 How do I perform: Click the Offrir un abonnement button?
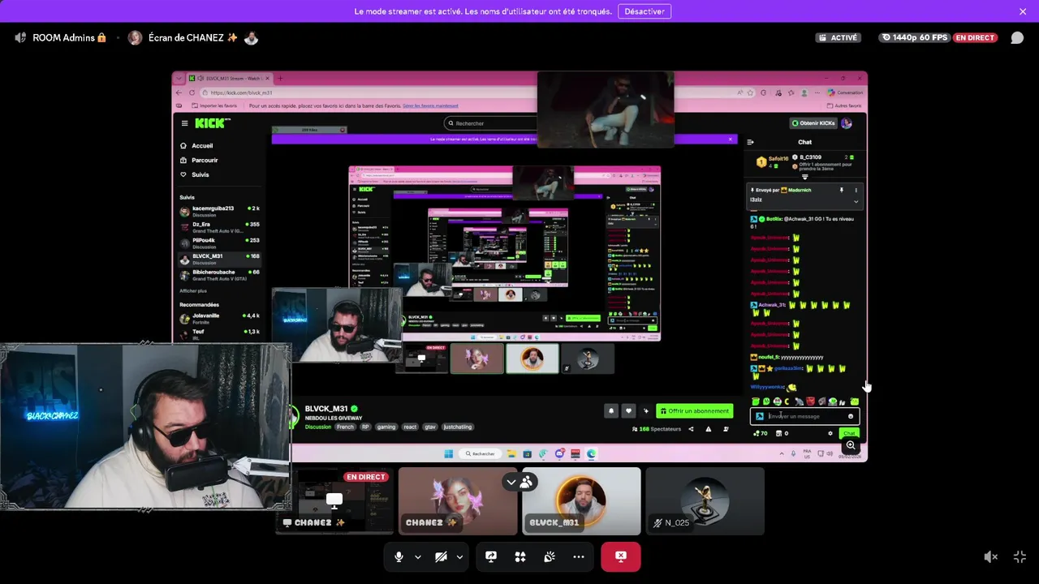tap(695, 410)
